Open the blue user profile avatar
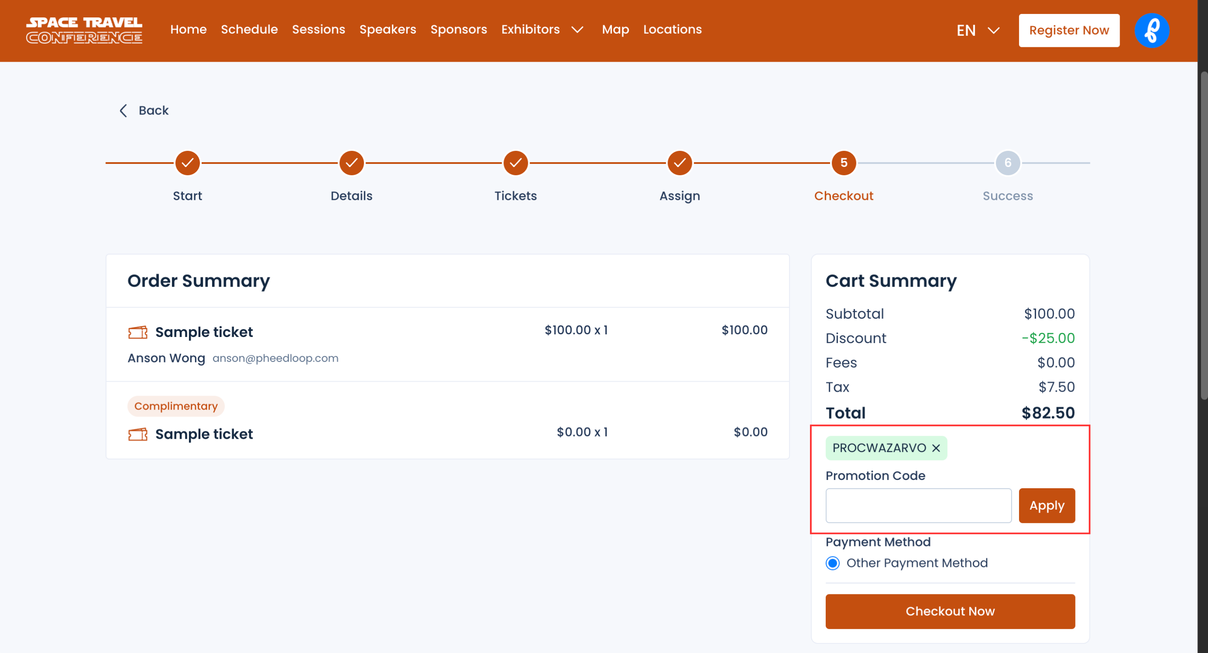Viewport: 1208px width, 653px height. coord(1151,31)
